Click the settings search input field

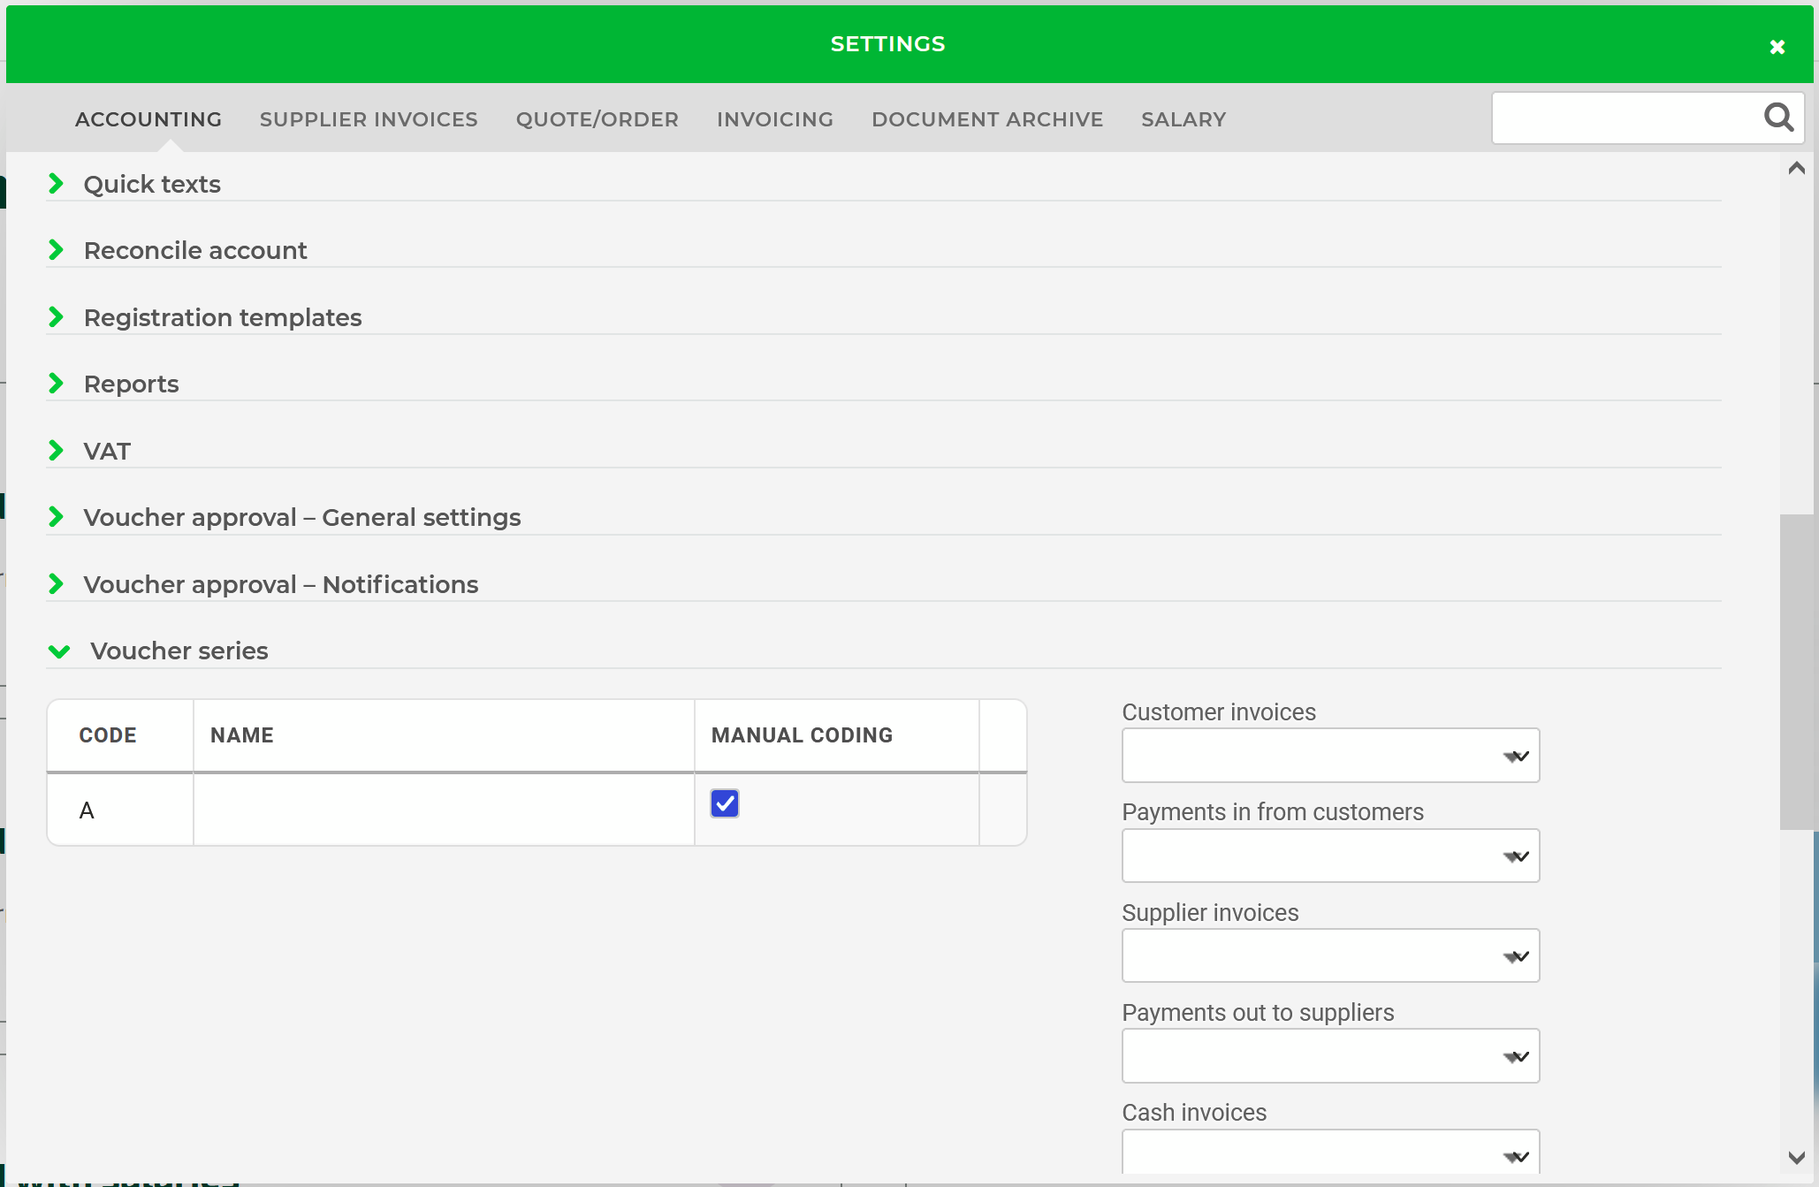point(1625,118)
